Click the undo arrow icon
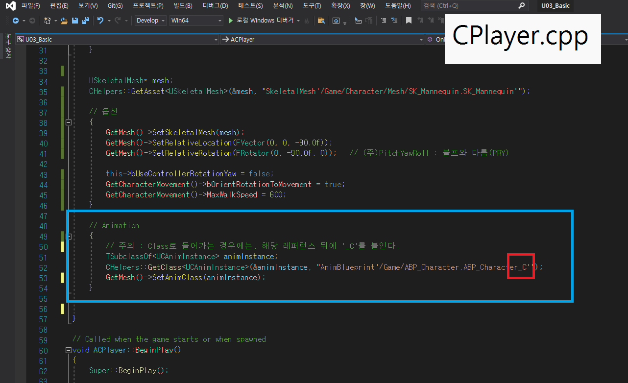 [100, 21]
